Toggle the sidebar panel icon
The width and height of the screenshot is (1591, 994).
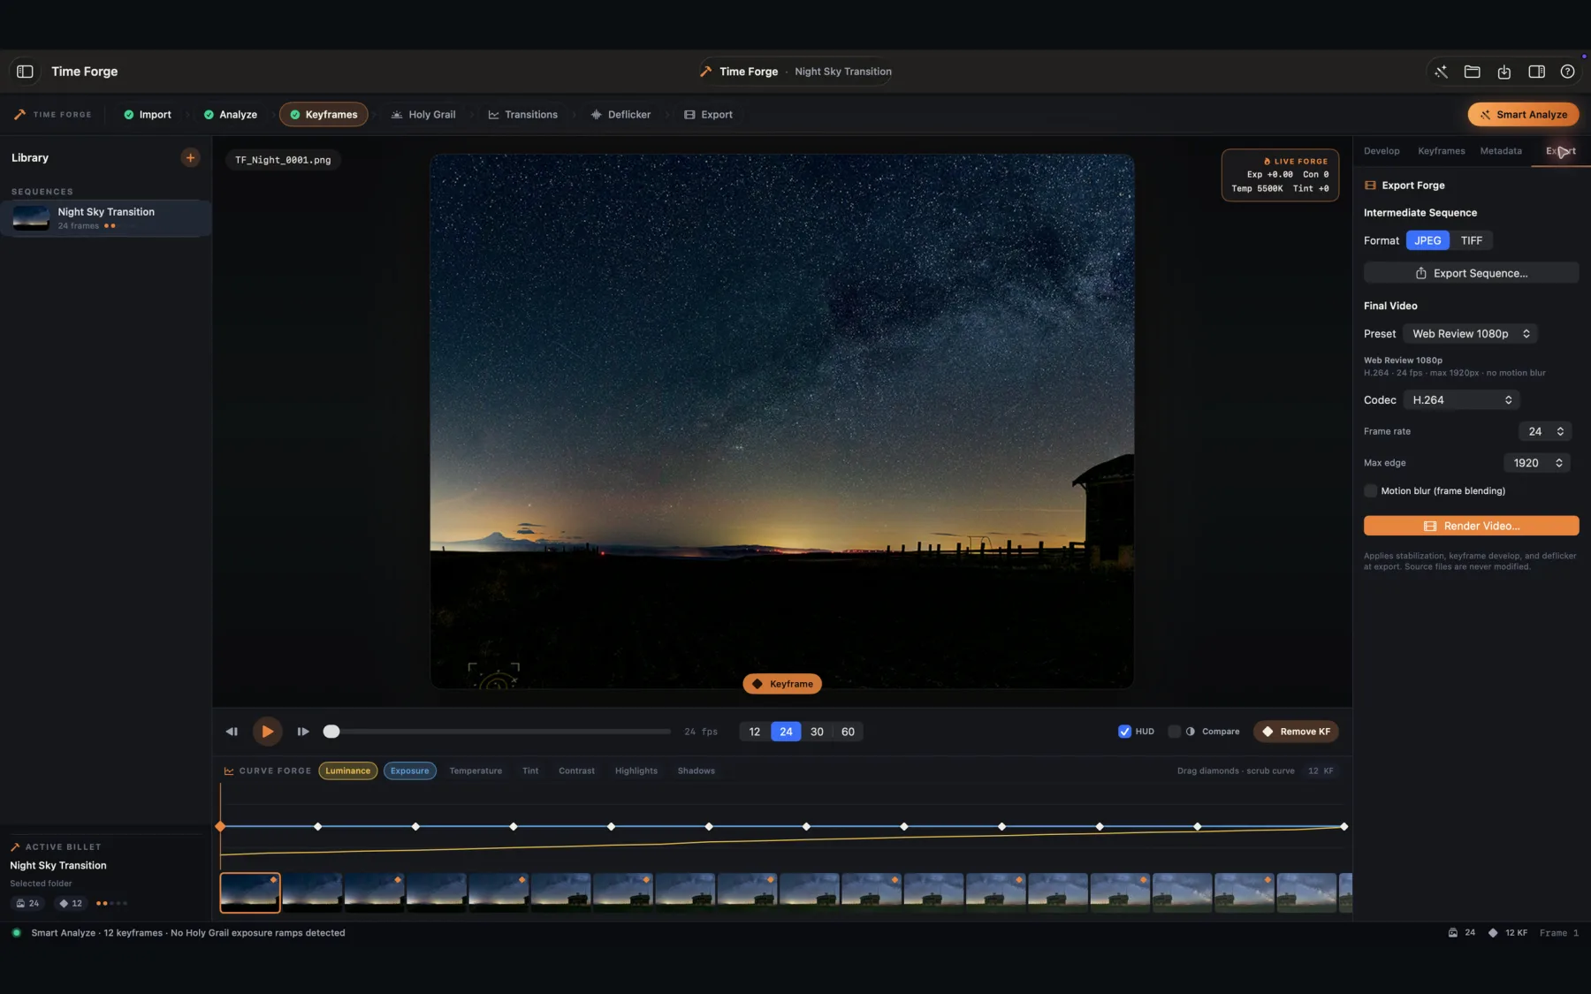tap(25, 72)
